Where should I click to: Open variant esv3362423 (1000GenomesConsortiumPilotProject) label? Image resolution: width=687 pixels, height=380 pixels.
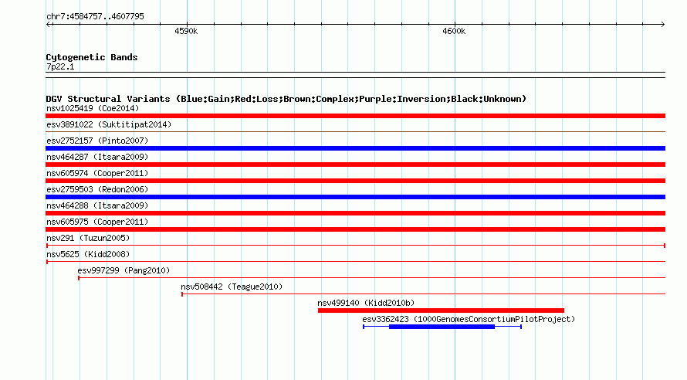tap(469, 319)
